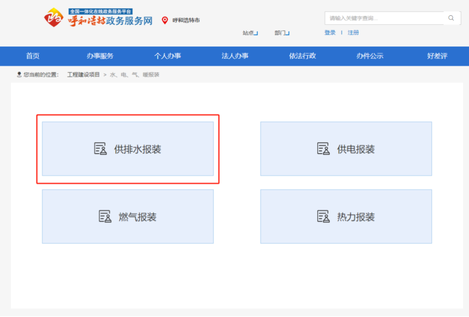Click the form icon beside 热力报装
The image size is (469, 317).
[x=323, y=216]
